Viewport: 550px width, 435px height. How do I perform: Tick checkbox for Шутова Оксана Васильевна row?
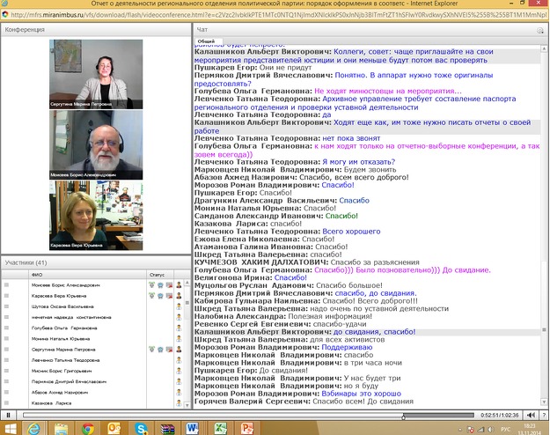(x=7, y=306)
